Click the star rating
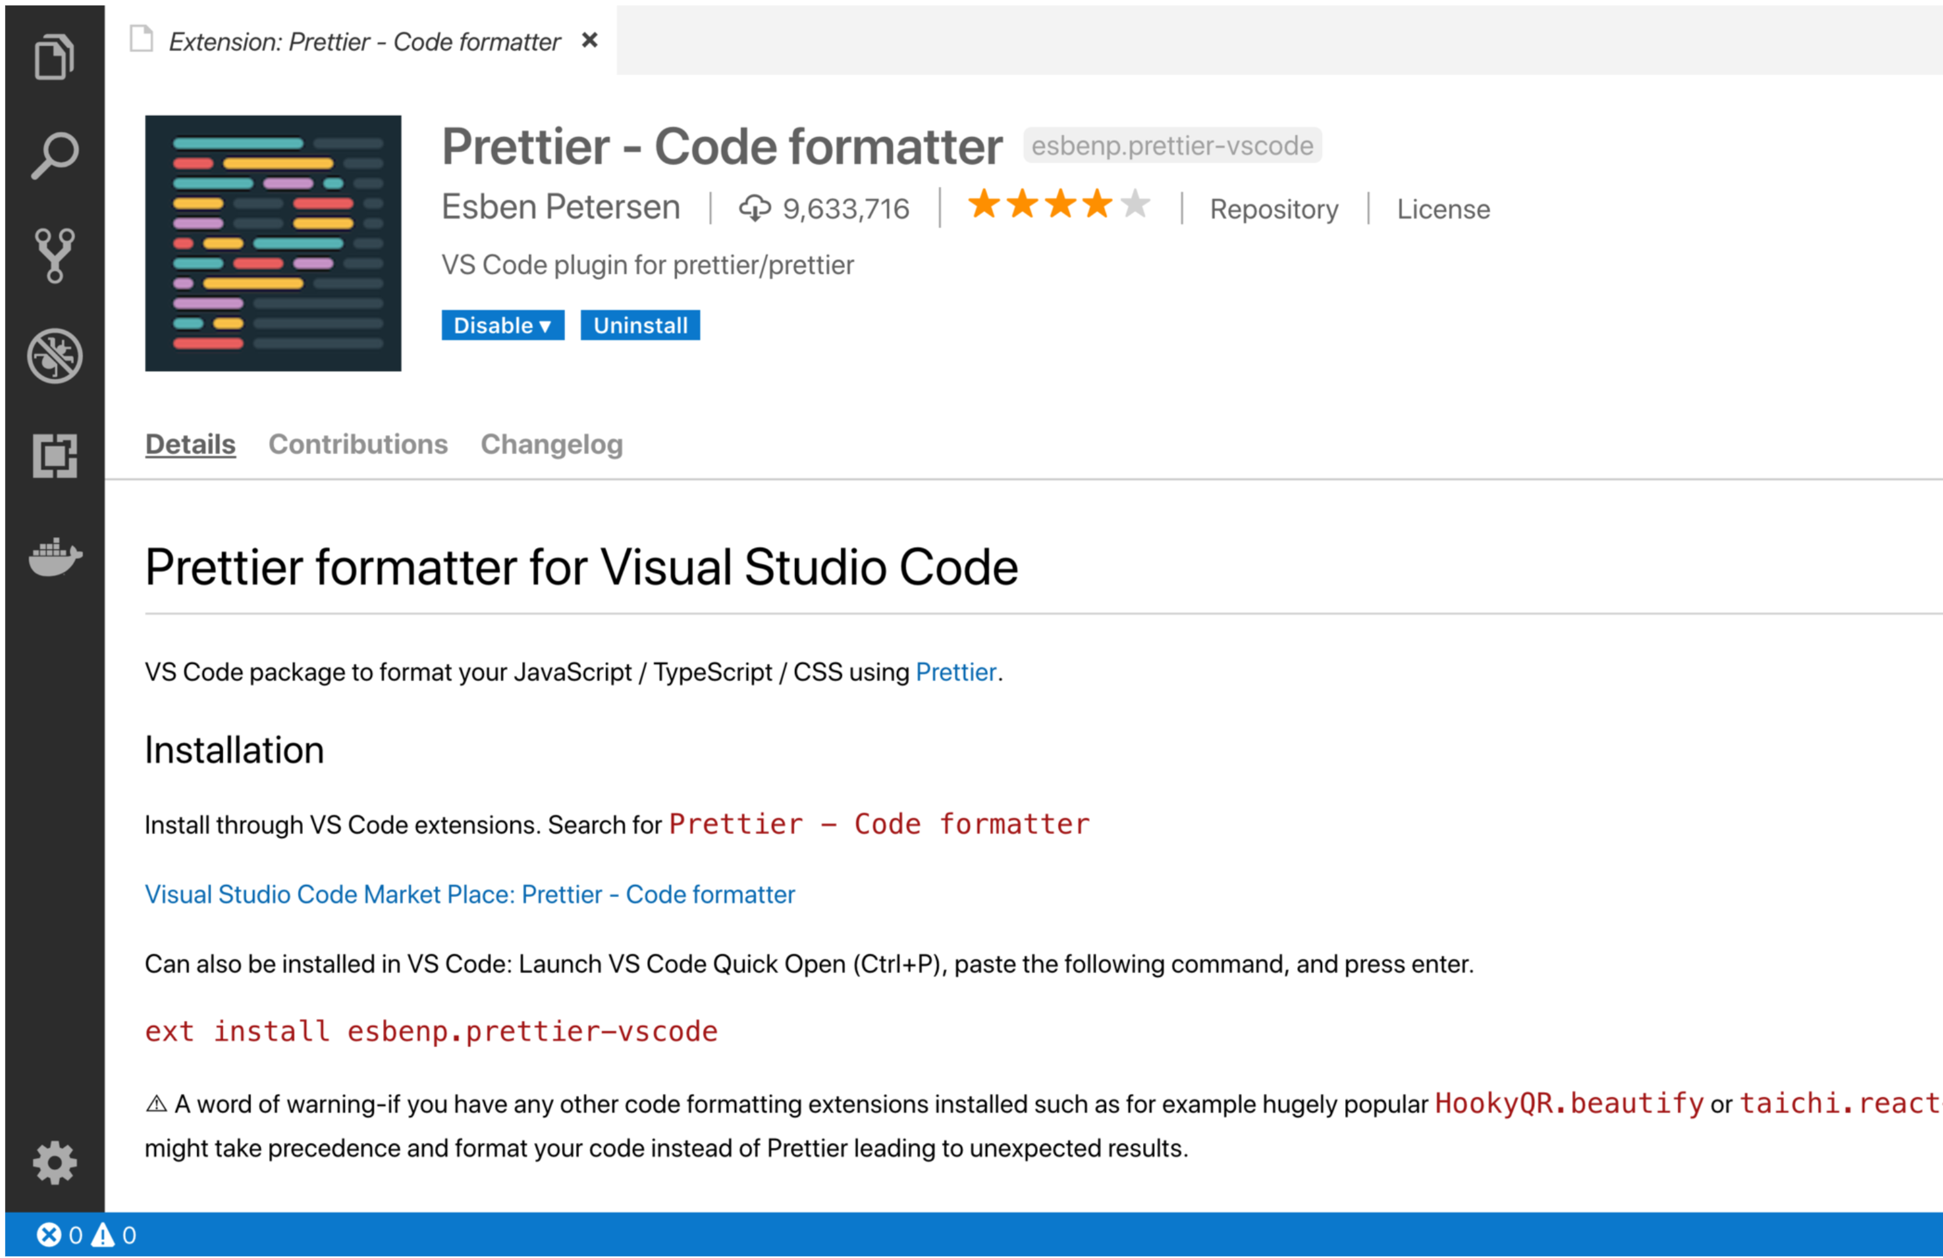1943x1258 pixels. pos(1059,204)
